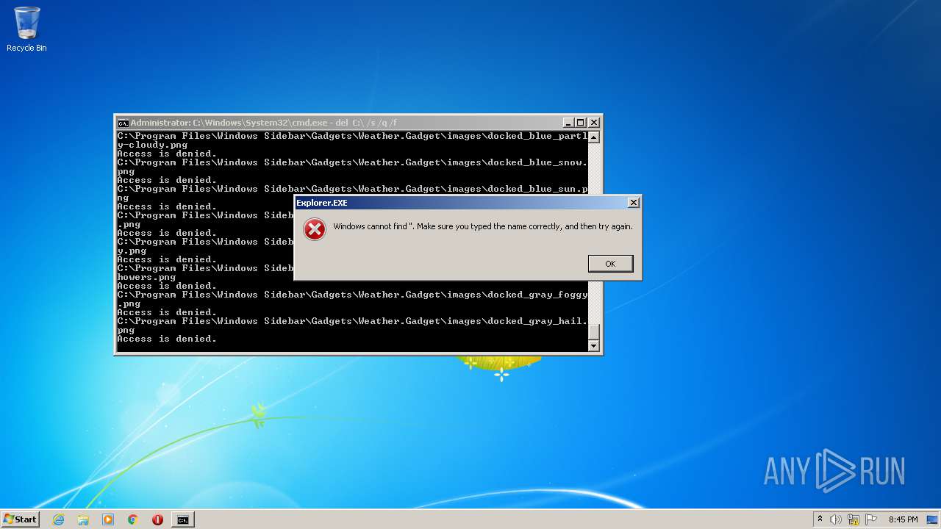Open the network status tray icon

(854, 519)
